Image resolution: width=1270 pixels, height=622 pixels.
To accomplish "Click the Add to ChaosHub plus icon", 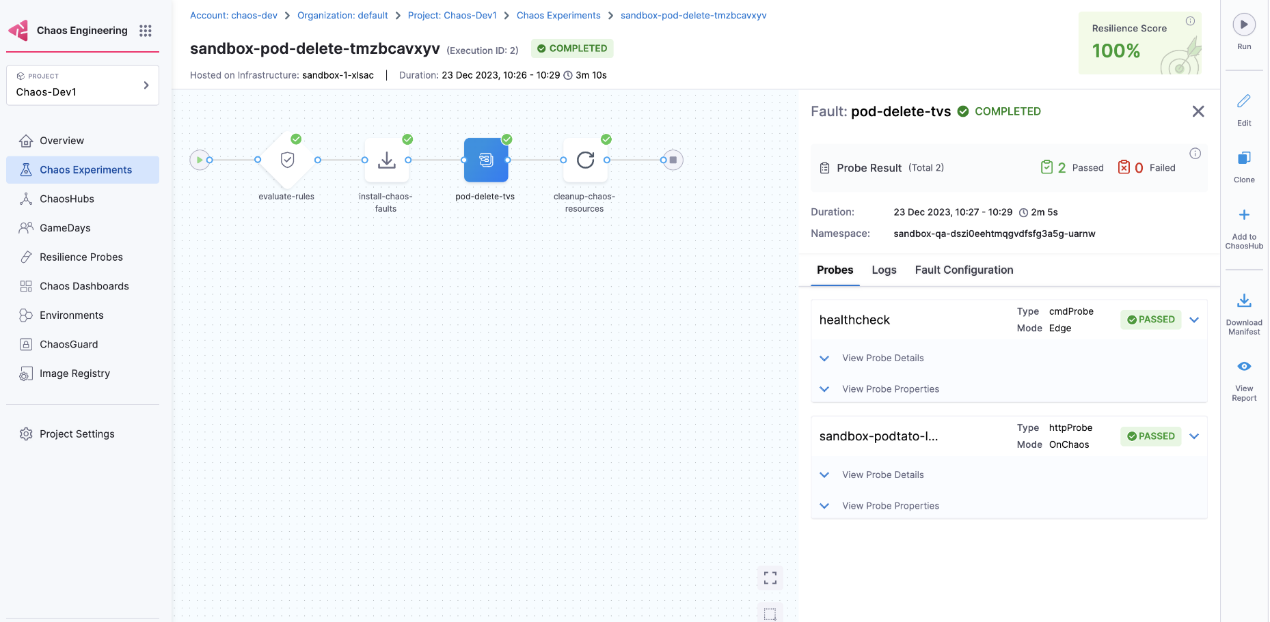I will [x=1243, y=215].
